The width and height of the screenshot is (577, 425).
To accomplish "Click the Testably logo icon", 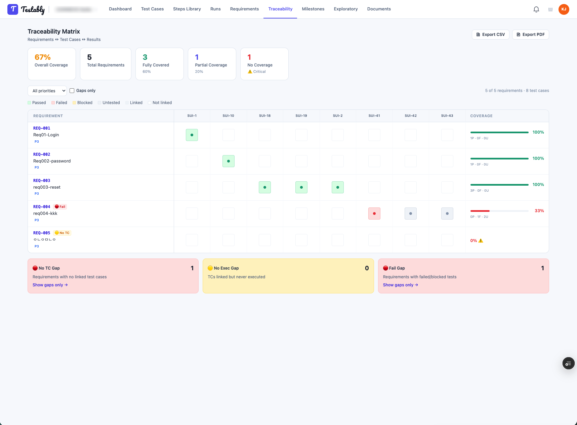I will (x=13, y=9).
